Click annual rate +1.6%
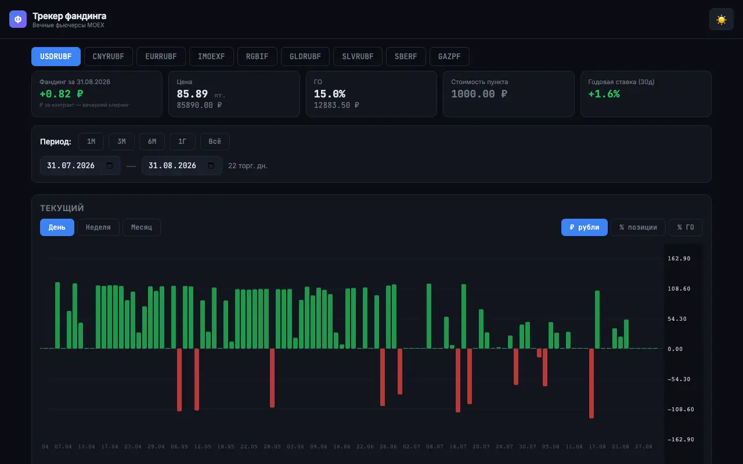This screenshot has width=743, height=464. tap(604, 94)
